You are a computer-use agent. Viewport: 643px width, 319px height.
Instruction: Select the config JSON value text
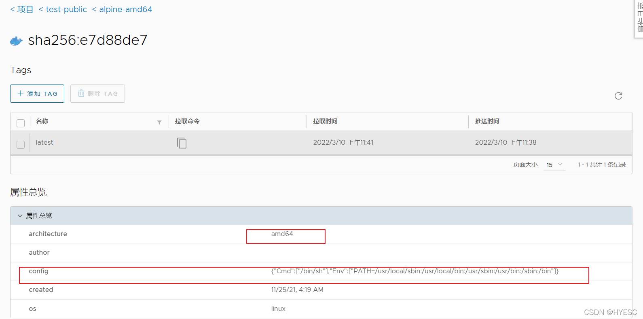pyautogui.click(x=415, y=271)
